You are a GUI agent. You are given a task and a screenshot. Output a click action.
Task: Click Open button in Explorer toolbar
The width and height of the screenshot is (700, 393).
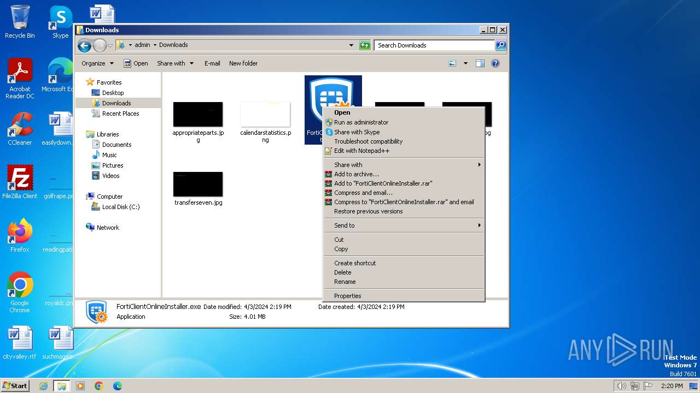coord(136,63)
